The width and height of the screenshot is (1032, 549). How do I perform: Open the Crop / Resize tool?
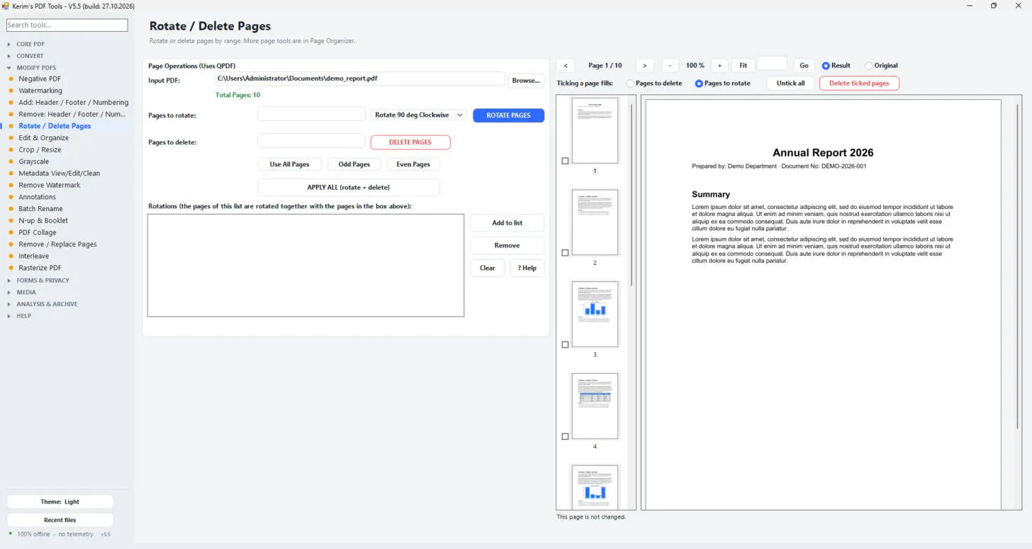pyautogui.click(x=40, y=149)
